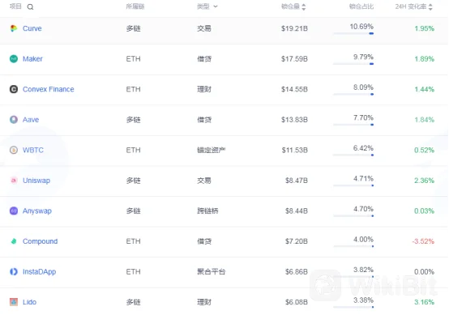Click the Anyswap purple logo icon
The width and height of the screenshot is (449, 315).
14,211
